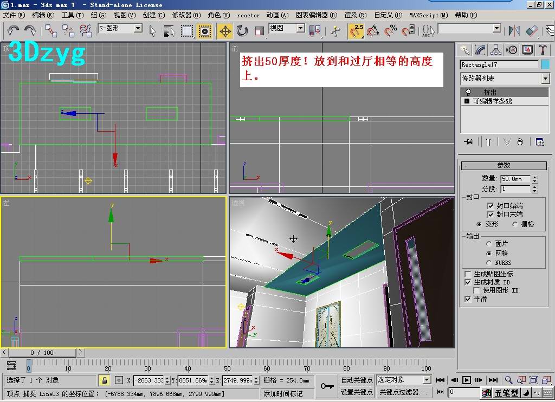The image size is (555, 402).
Task: Click the 自动关键点 button
Action: (x=357, y=380)
